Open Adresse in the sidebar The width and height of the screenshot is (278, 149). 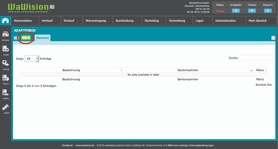(x=5, y=35)
